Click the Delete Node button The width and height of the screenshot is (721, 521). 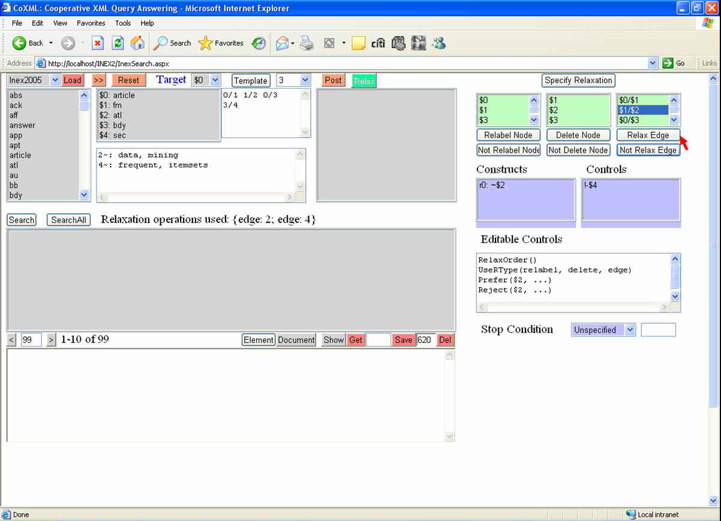[578, 135]
